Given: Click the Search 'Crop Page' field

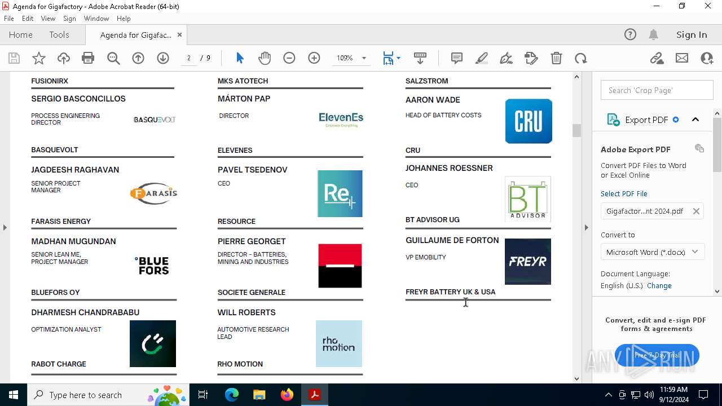Looking at the screenshot, I should pyautogui.click(x=657, y=90).
